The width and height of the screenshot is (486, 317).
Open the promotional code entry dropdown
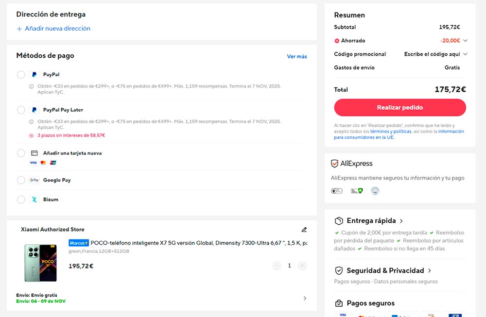pos(465,54)
